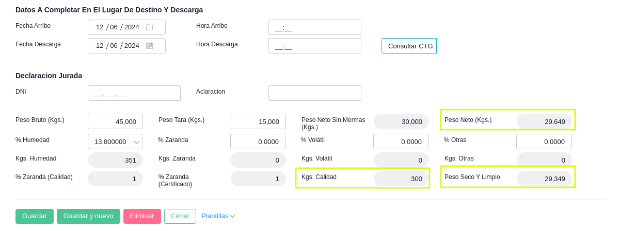Expand the % Humedad dropdown

136,142
